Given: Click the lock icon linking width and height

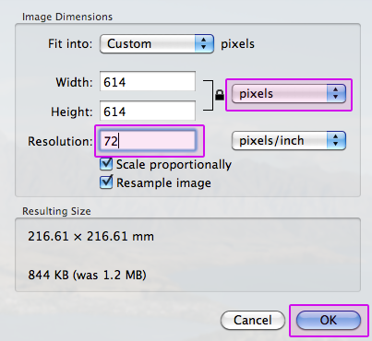Looking at the screenshot, I should pyautogui.click(x=220, y=95).
